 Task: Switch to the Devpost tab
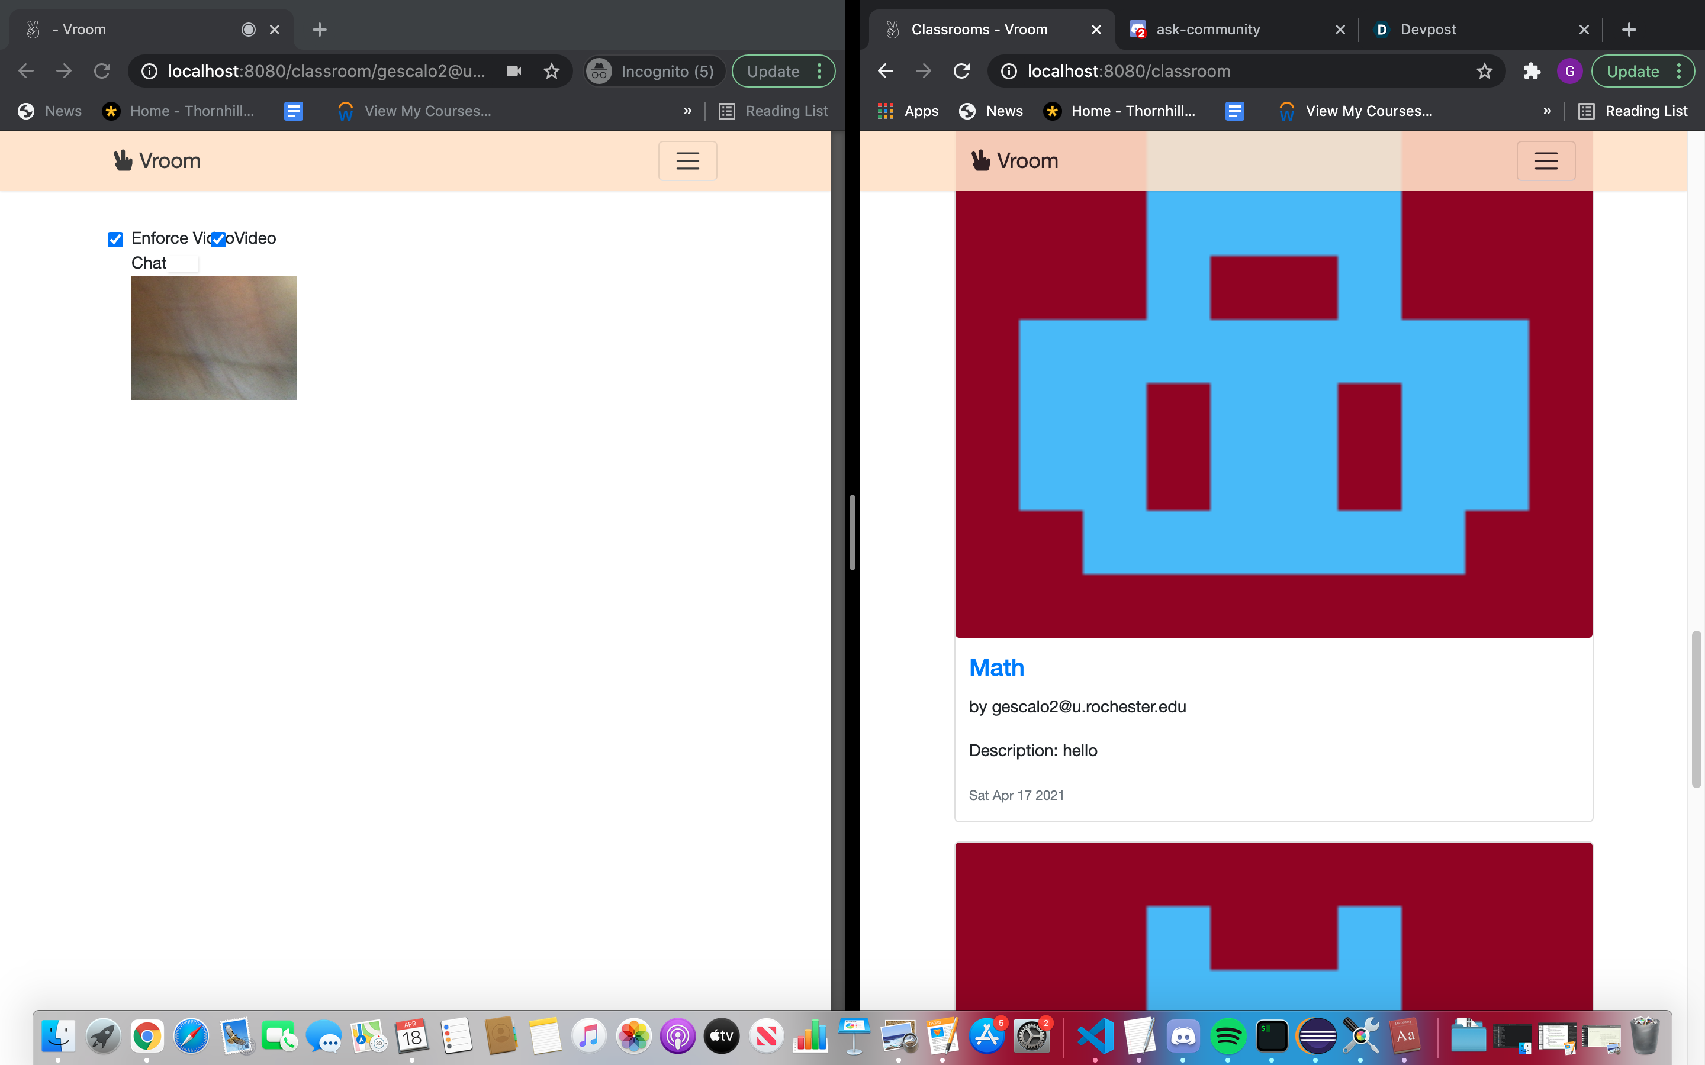[x=1427, y=30]
